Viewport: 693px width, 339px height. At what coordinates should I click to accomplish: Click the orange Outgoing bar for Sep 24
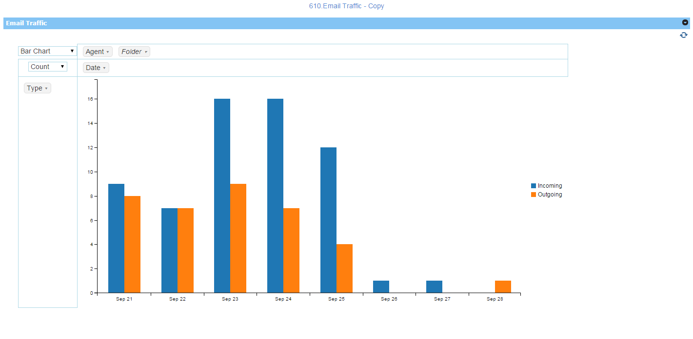tap(291, 250)
